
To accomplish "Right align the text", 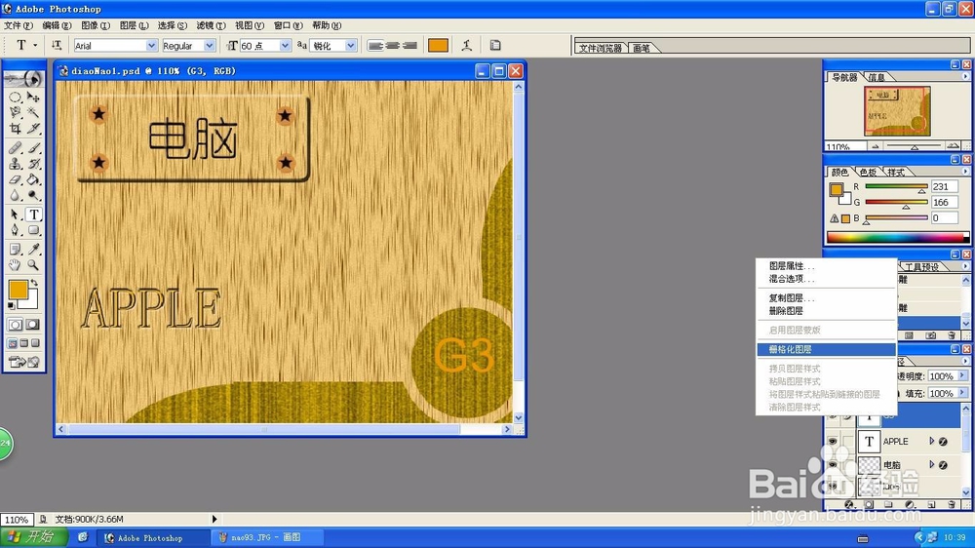I will (409, 46).
